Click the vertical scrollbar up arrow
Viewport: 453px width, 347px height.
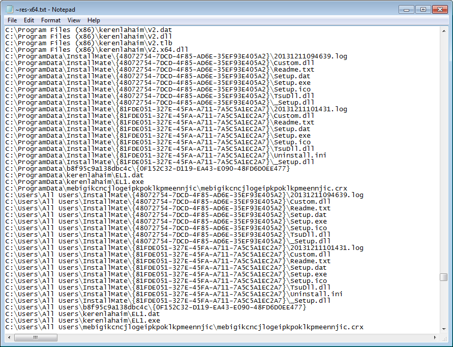click(444, 30)
